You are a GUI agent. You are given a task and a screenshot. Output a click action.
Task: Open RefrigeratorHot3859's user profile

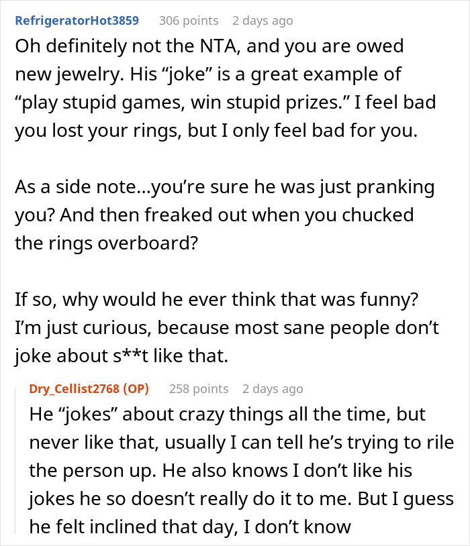click(x=77, y=21)
